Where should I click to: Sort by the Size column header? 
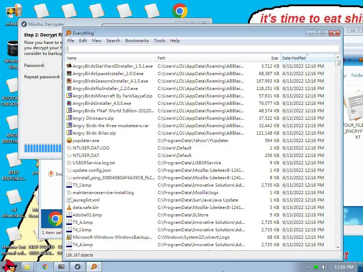coord(263,58)
